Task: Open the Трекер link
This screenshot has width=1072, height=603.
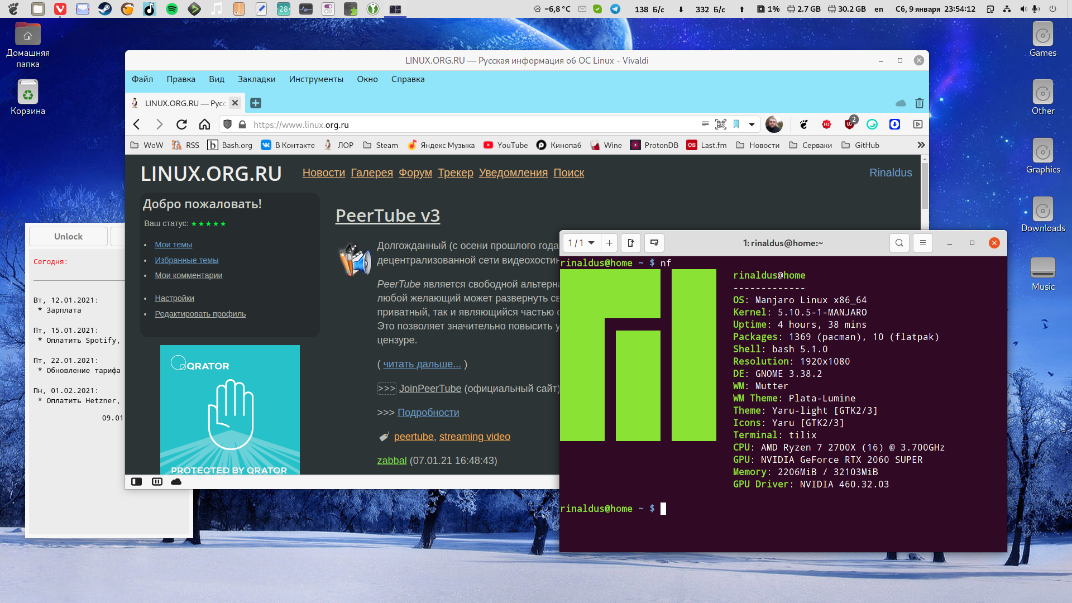Action: (456, 173)
